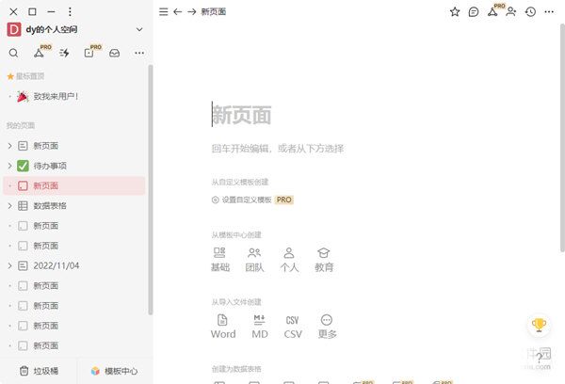This screenshot has width=565, height=384.
Task: Open the 垃圾桶 trash
Action: click(x=39, y=371)
